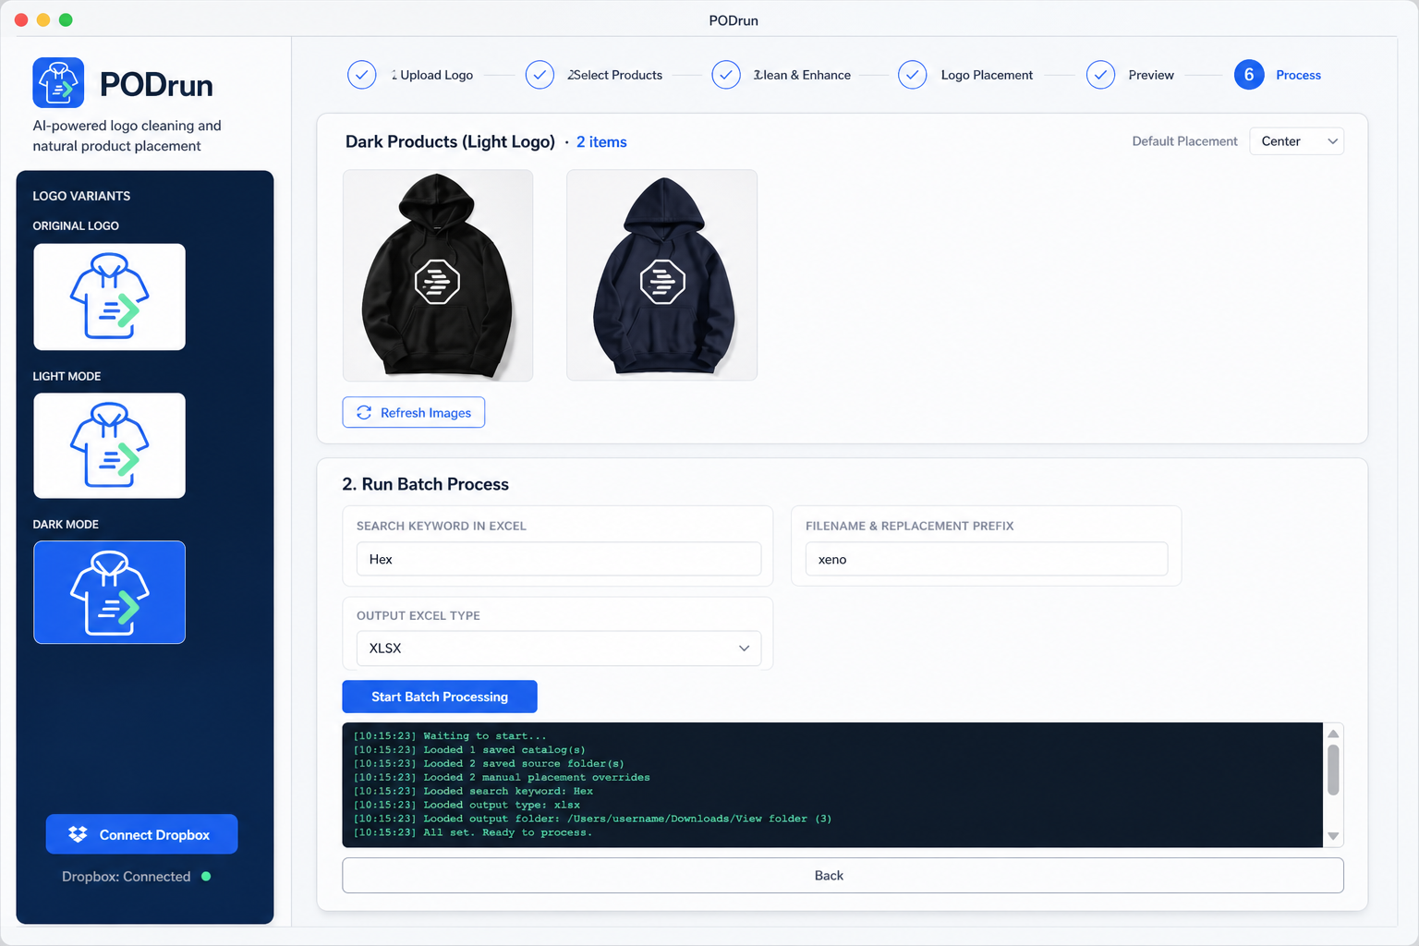Viewport: 1419px width, 946px height.
Task: Click the hexagon logo on the black hoodie
Action: tap(437, 282)
